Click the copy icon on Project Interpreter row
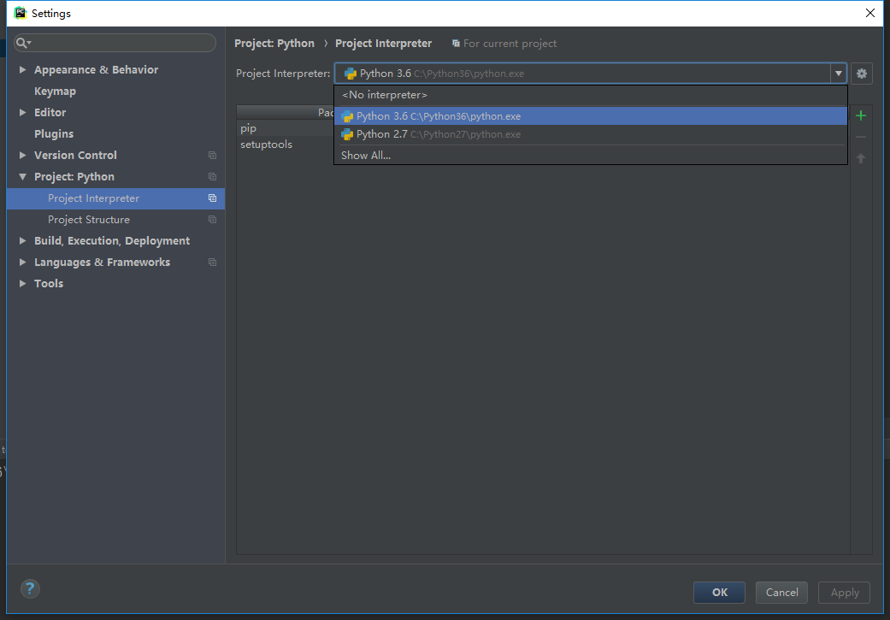Image resolution: width=890 pixels, height=620 pixels. (x=212, y=198)
